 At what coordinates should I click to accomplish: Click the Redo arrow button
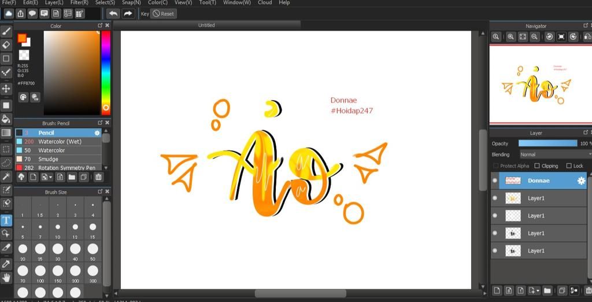pos(128,14)
